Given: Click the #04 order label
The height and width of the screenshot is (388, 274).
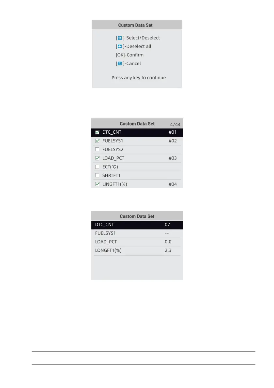Looking at the screenshot, I should point(173,184).
